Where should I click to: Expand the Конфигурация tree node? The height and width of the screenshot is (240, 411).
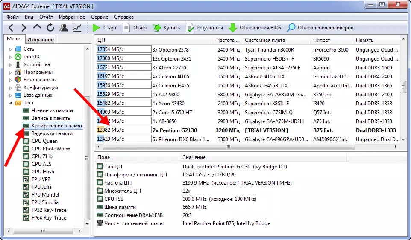pyautogui.click(x=11, y=87)
